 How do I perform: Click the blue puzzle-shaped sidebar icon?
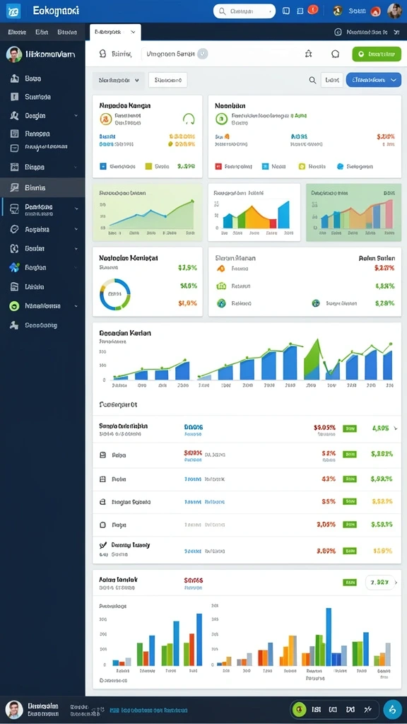coord(14,267)
